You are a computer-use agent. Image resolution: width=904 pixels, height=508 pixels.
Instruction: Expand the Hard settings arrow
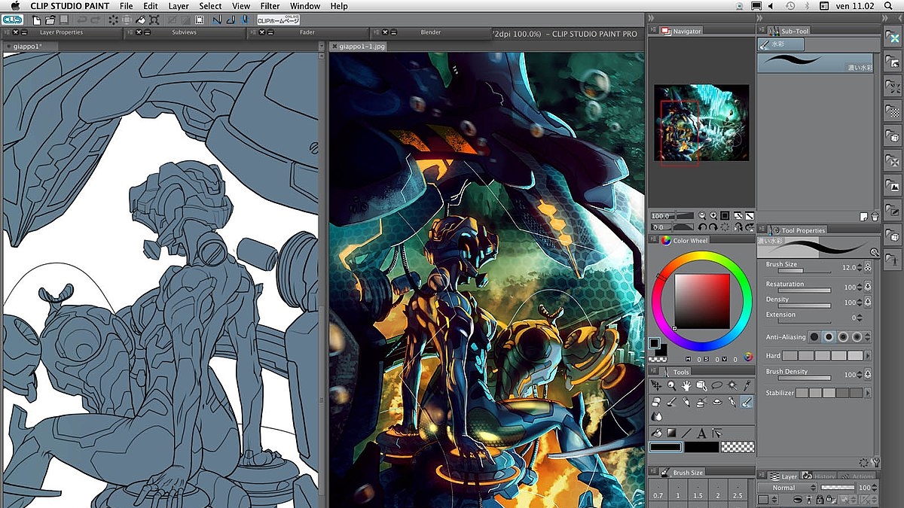click(x=868, y=356)
